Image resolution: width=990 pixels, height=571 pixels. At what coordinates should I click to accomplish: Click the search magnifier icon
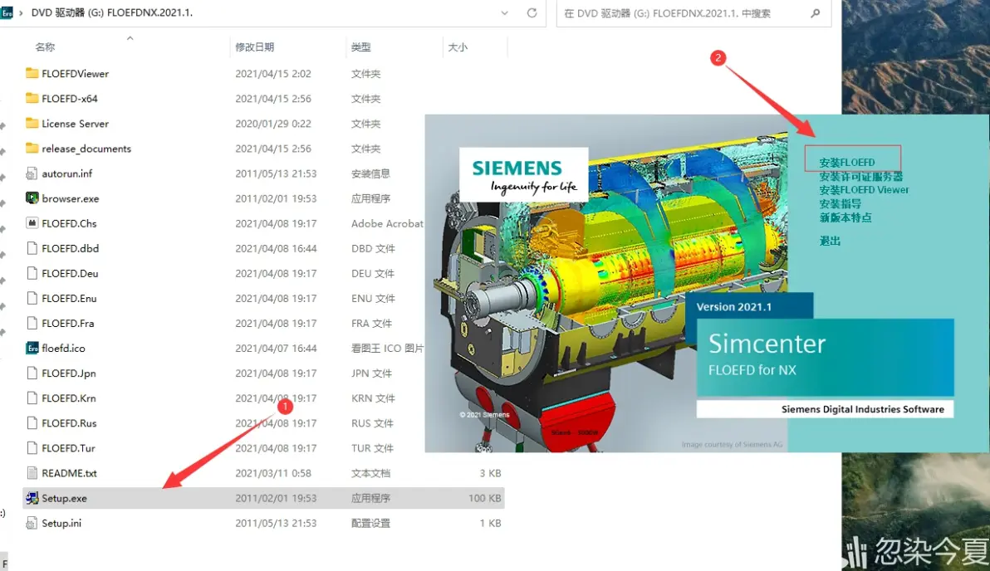(x=815, y=12)
